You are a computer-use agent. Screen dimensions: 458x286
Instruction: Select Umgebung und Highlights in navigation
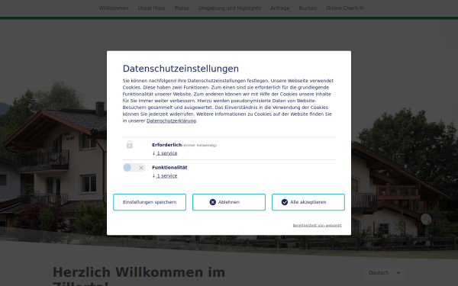tap(230, 8)
